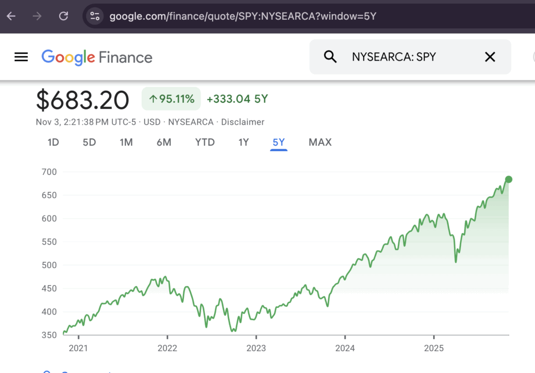This screenshot has width=535, height=373.
Task: Go to the Google Finance home logo
Action: pyautogui.click(x=97, y=57)
